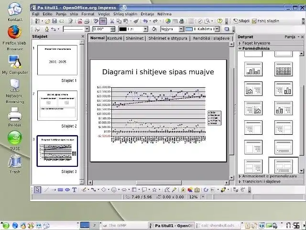The image size is (306, 230).
Task: Cut selection with the scissors icon
Action: click(112, 21)
